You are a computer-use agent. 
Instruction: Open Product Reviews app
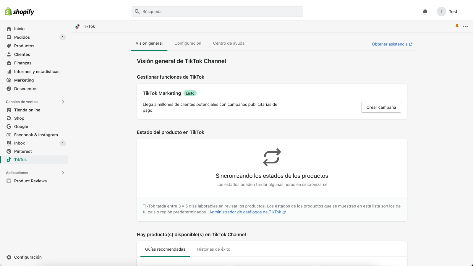click(x=30, y=181)
